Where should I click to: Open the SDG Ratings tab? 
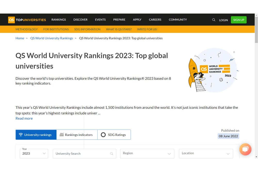pyautogui.click(x=114, y=135)
